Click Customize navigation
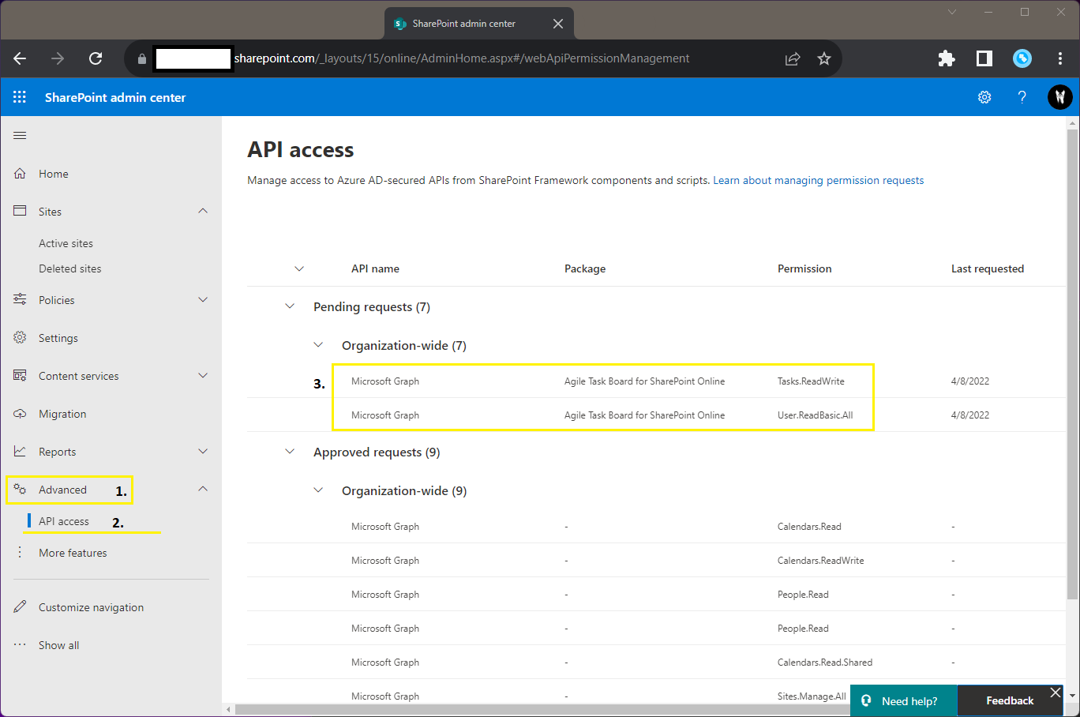The height and width of the screenshot is (717, 1080). coord(92,607)
